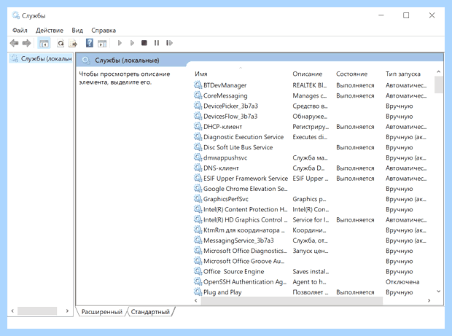Screen dimensions: 452x336
Task: Sort by the Имя column header
Action: [x=201, y=74]
